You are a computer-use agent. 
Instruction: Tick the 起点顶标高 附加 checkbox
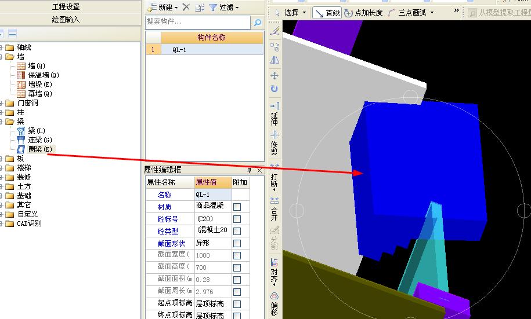click(237, 304)
